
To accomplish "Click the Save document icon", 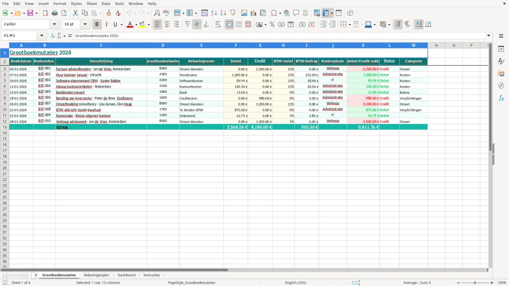I will [x=30, y=13].
